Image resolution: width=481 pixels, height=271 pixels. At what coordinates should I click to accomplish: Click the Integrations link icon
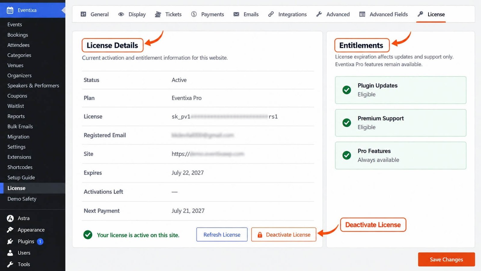271,14
